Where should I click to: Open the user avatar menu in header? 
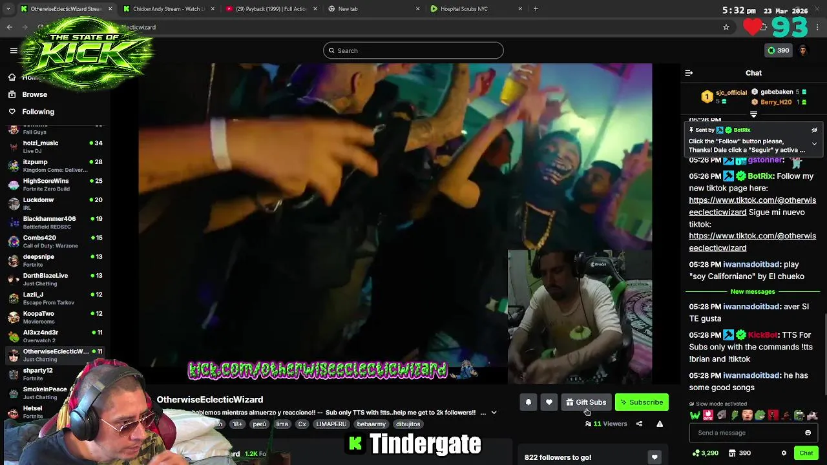[x=803, y=50]
